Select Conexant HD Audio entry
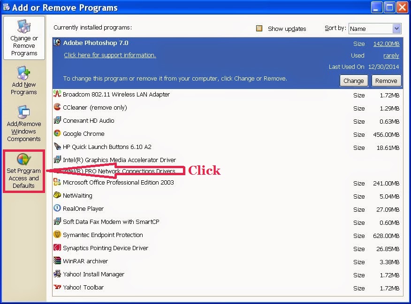 point(228,121)
